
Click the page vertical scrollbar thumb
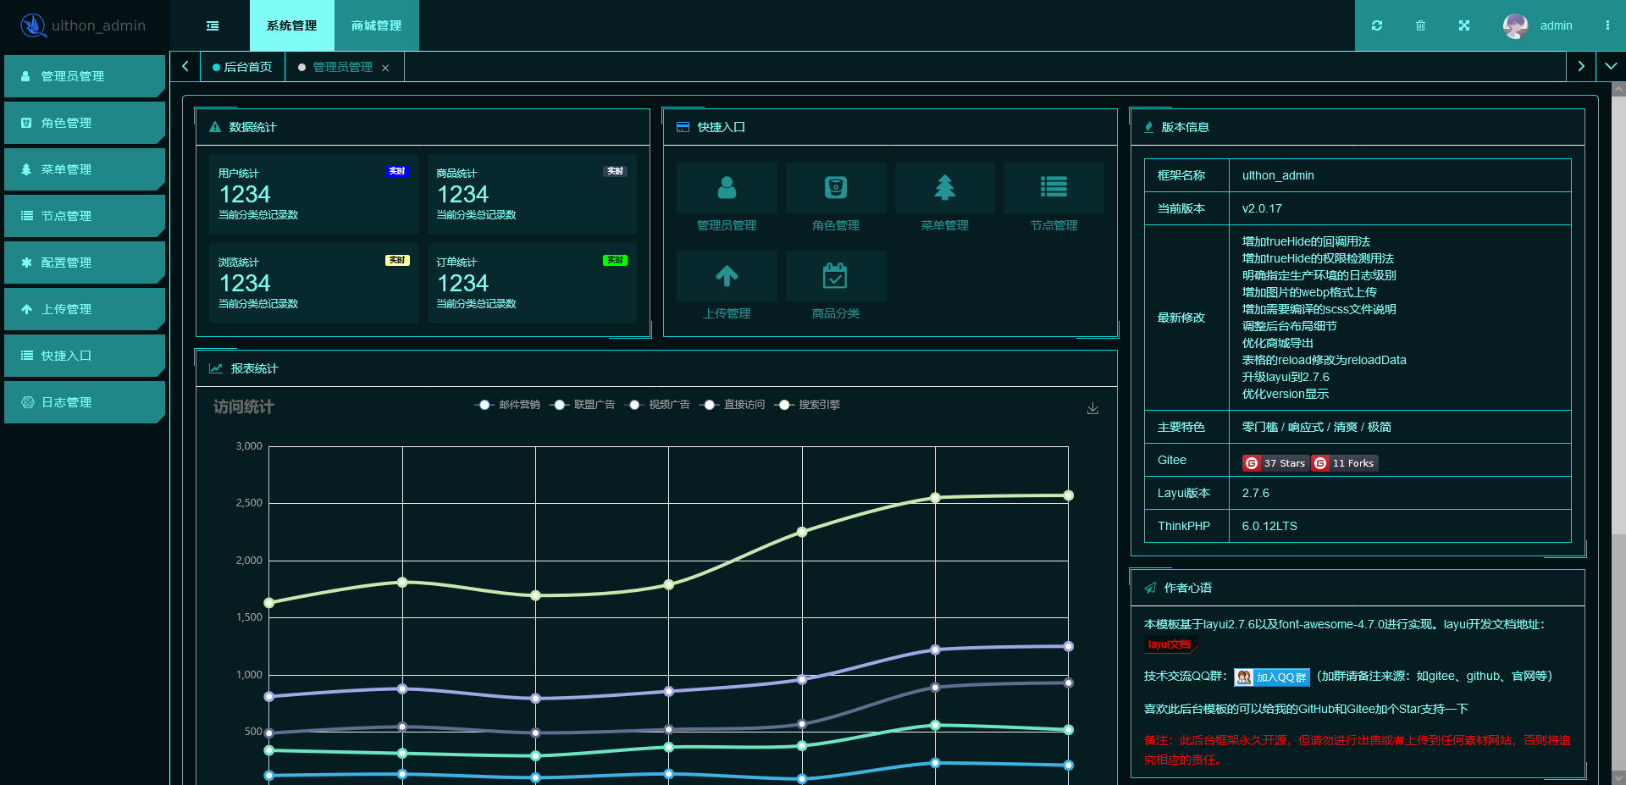pos(1618,313)
